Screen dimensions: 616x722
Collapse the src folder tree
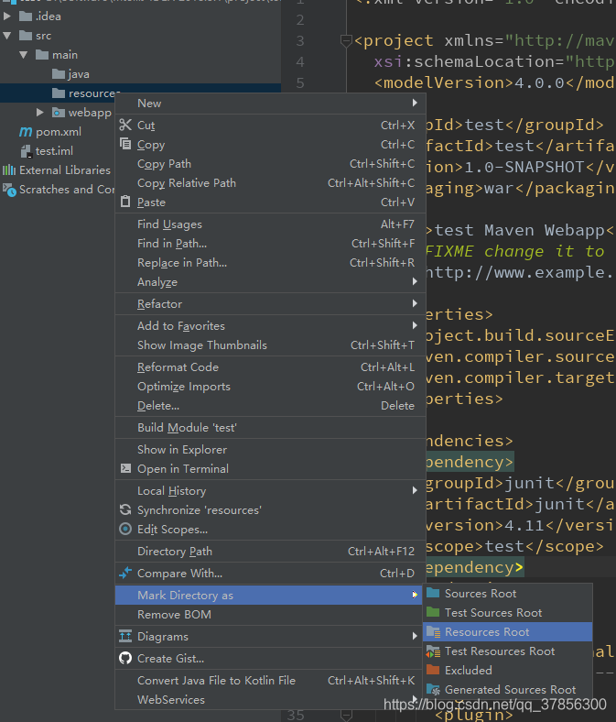[7, 36]
